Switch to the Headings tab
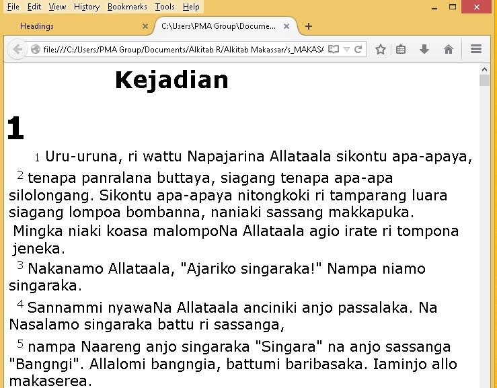 [79, 26]
